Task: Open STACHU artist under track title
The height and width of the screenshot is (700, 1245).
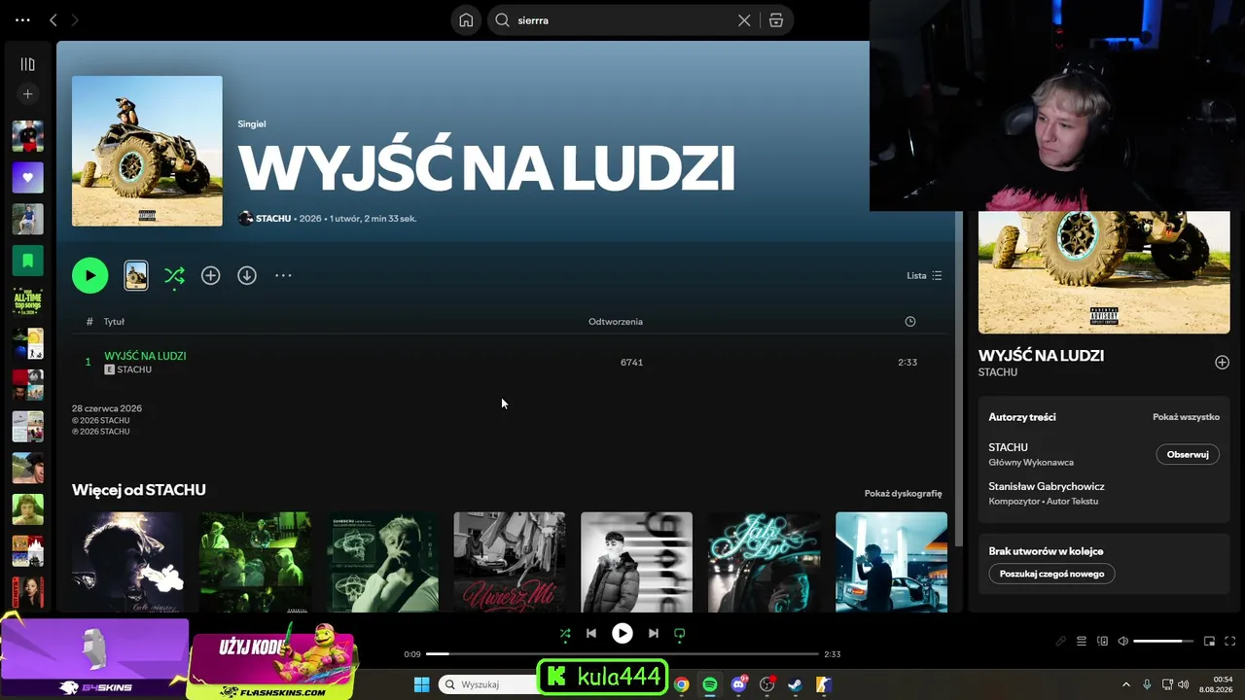Action: pyautogui.click(x=134, y=370)
